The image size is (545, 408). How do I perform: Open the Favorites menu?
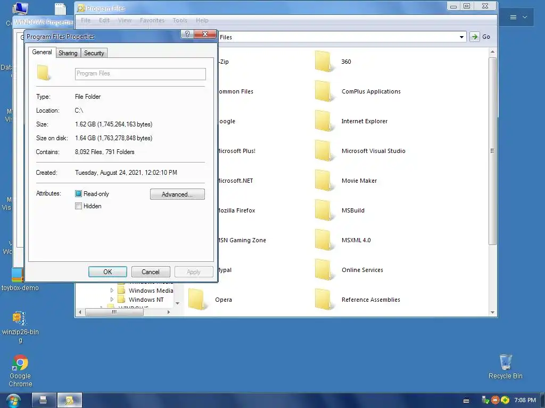[152, 21]
